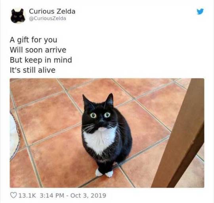Open the 3:14 PM timestamp
The image size is (214, 203).
pos(52,195)
